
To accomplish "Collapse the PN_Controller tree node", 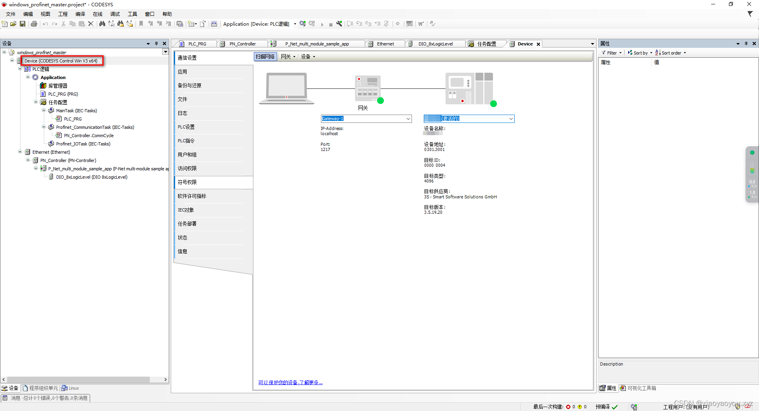I will [x=28, y=160].
